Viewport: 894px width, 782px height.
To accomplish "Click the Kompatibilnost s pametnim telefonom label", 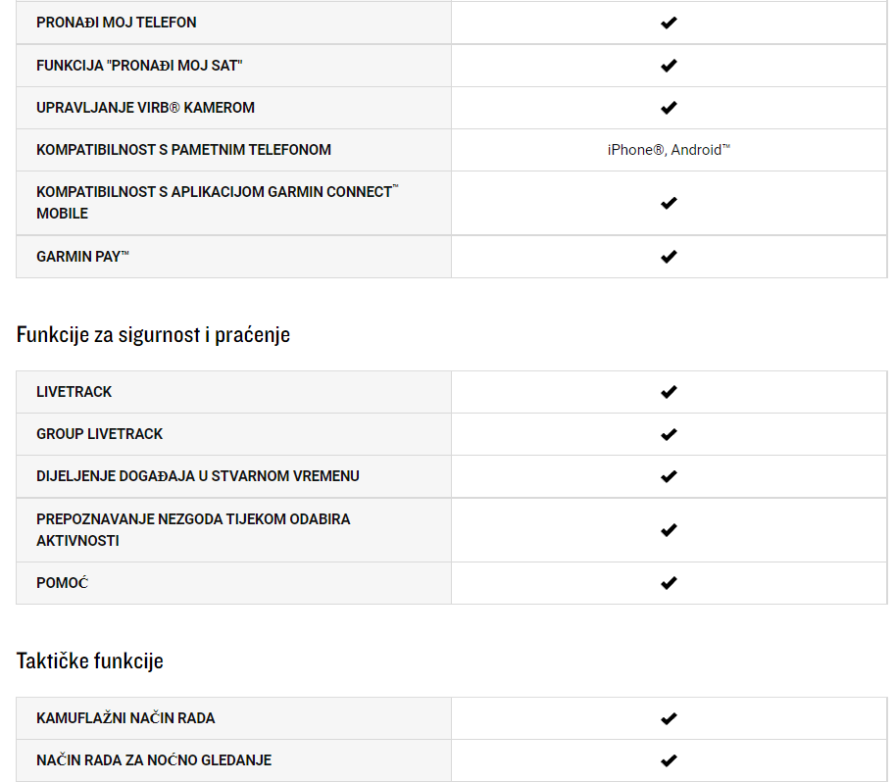I will 183,150.
